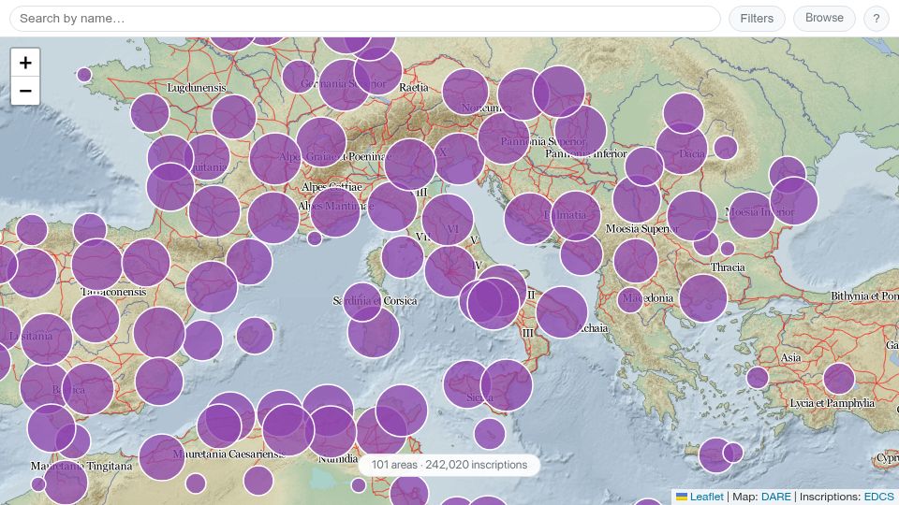Click the Mauretania Caesariensis label
The height and width of the screenshot is (505, 899).
228,454
